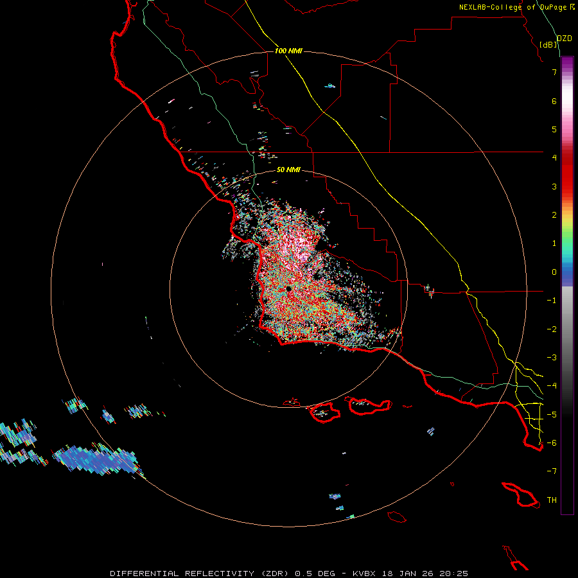Viewport: 578px width, 578px height.
Task: Click the 3 dB value on scale
Action: [x=554, y=186]
